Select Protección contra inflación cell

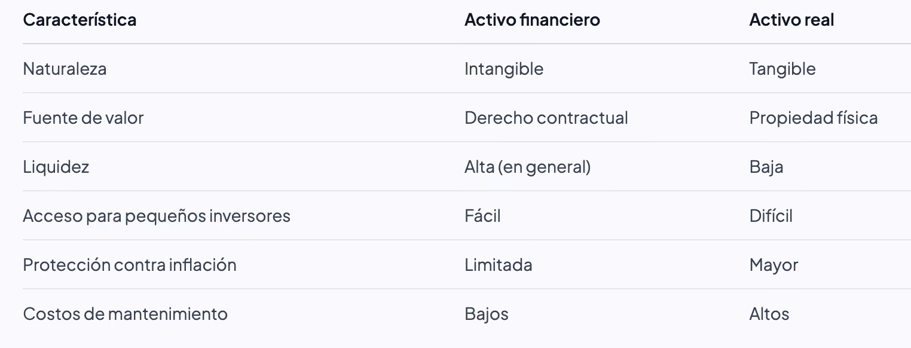click(x=130, y=265)
